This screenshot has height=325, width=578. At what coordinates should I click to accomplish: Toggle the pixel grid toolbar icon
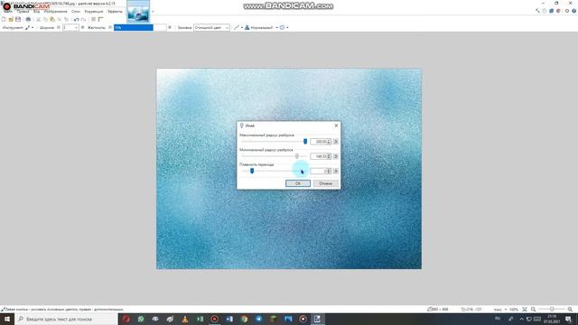[94, 19]
